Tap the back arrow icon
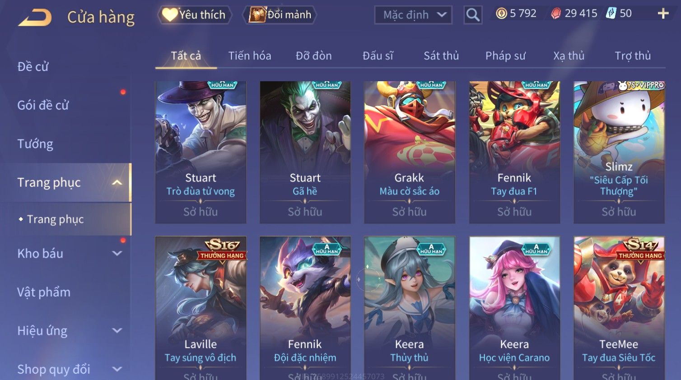 coord(35,17)
